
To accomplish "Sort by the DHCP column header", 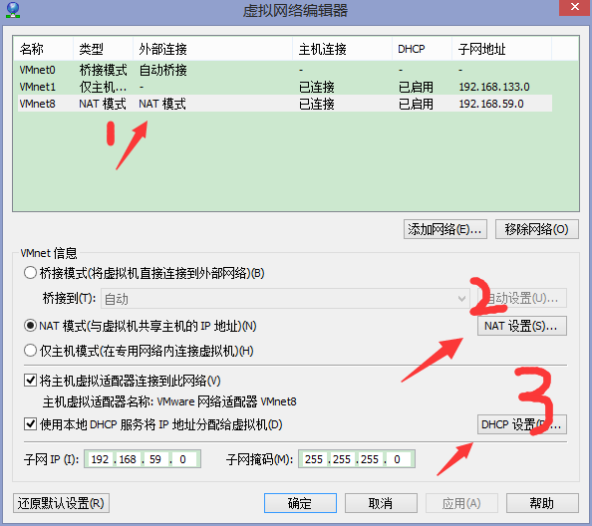I will pyautogui.click(x=422, y=49).
